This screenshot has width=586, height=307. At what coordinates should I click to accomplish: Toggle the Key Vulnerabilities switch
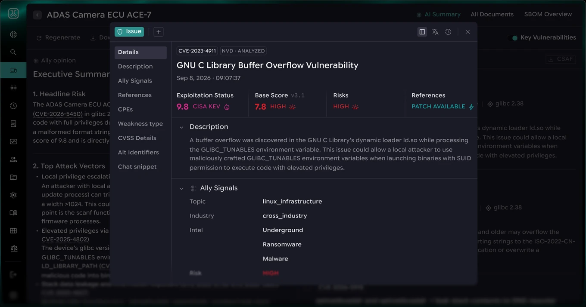[x=512, y=38]
